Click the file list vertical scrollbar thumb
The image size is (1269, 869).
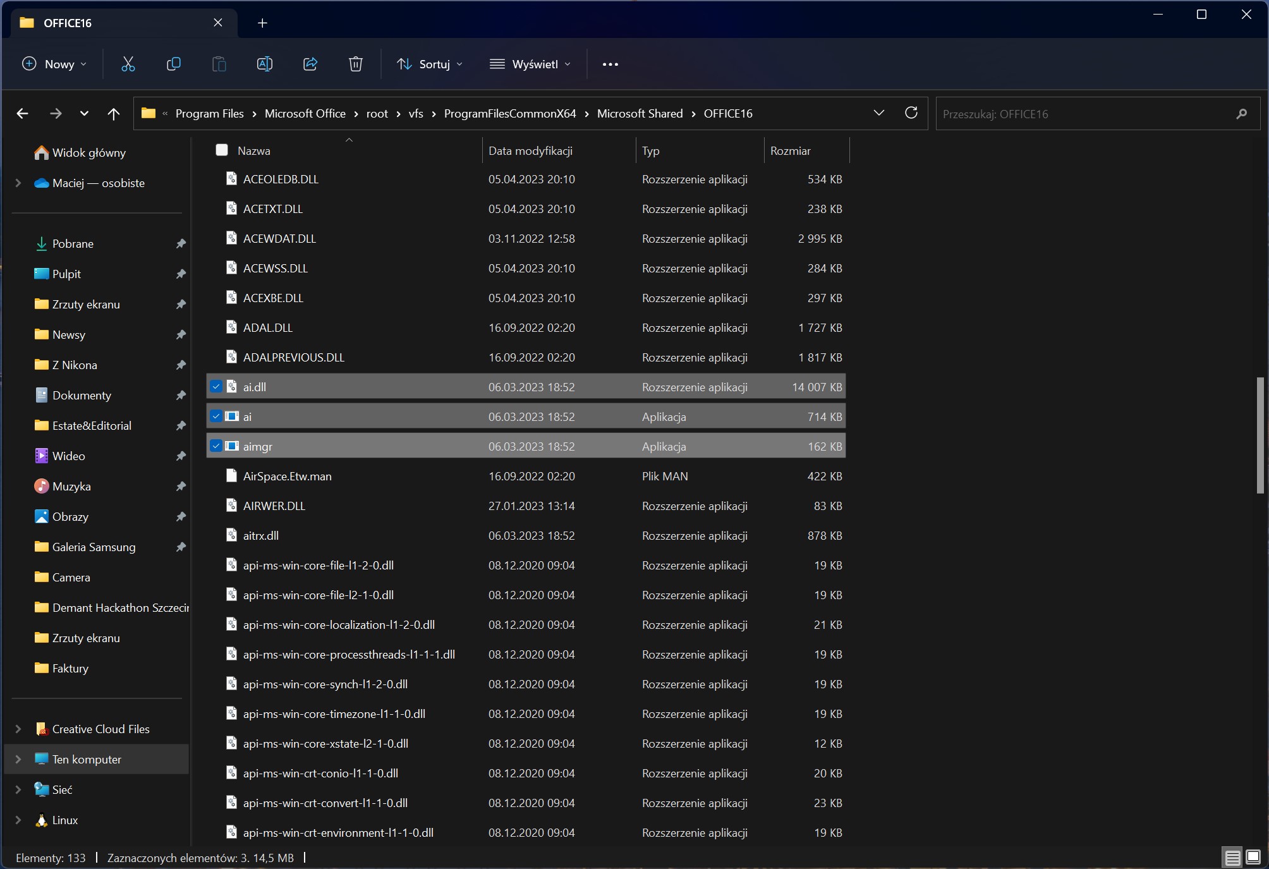tap(1260, 435)
